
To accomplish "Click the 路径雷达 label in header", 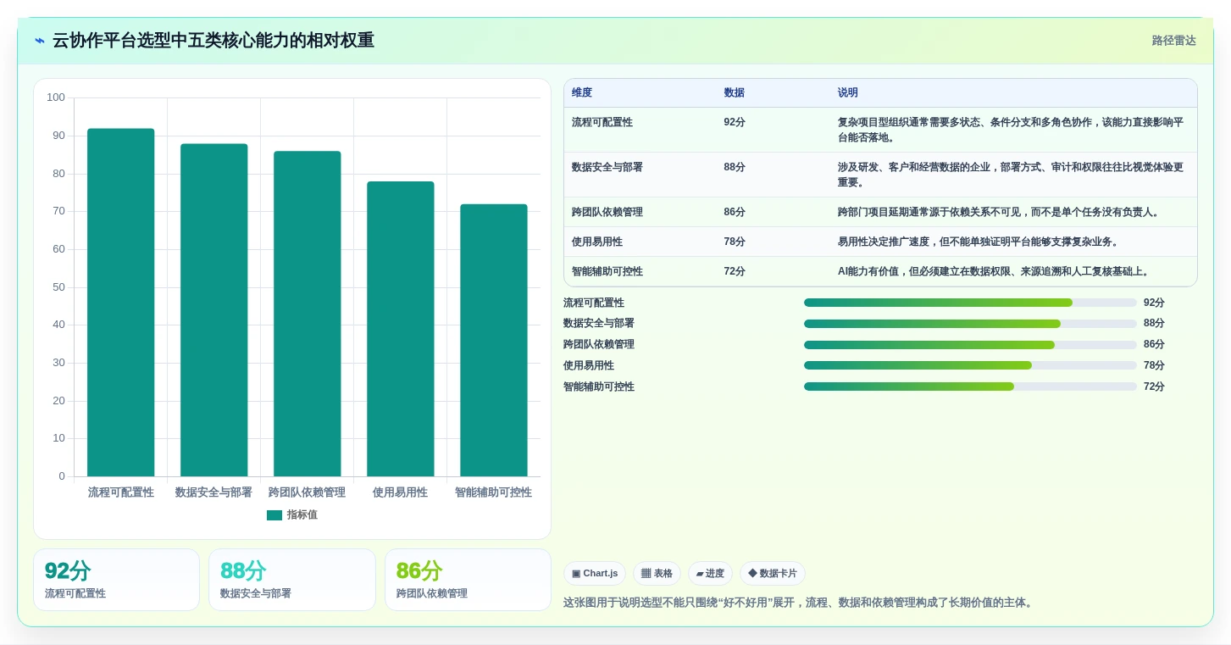I will tap(1173, 41).
